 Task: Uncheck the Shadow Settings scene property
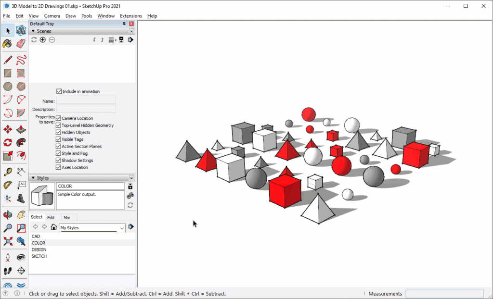pyautogui.click(x=59, y=160)
